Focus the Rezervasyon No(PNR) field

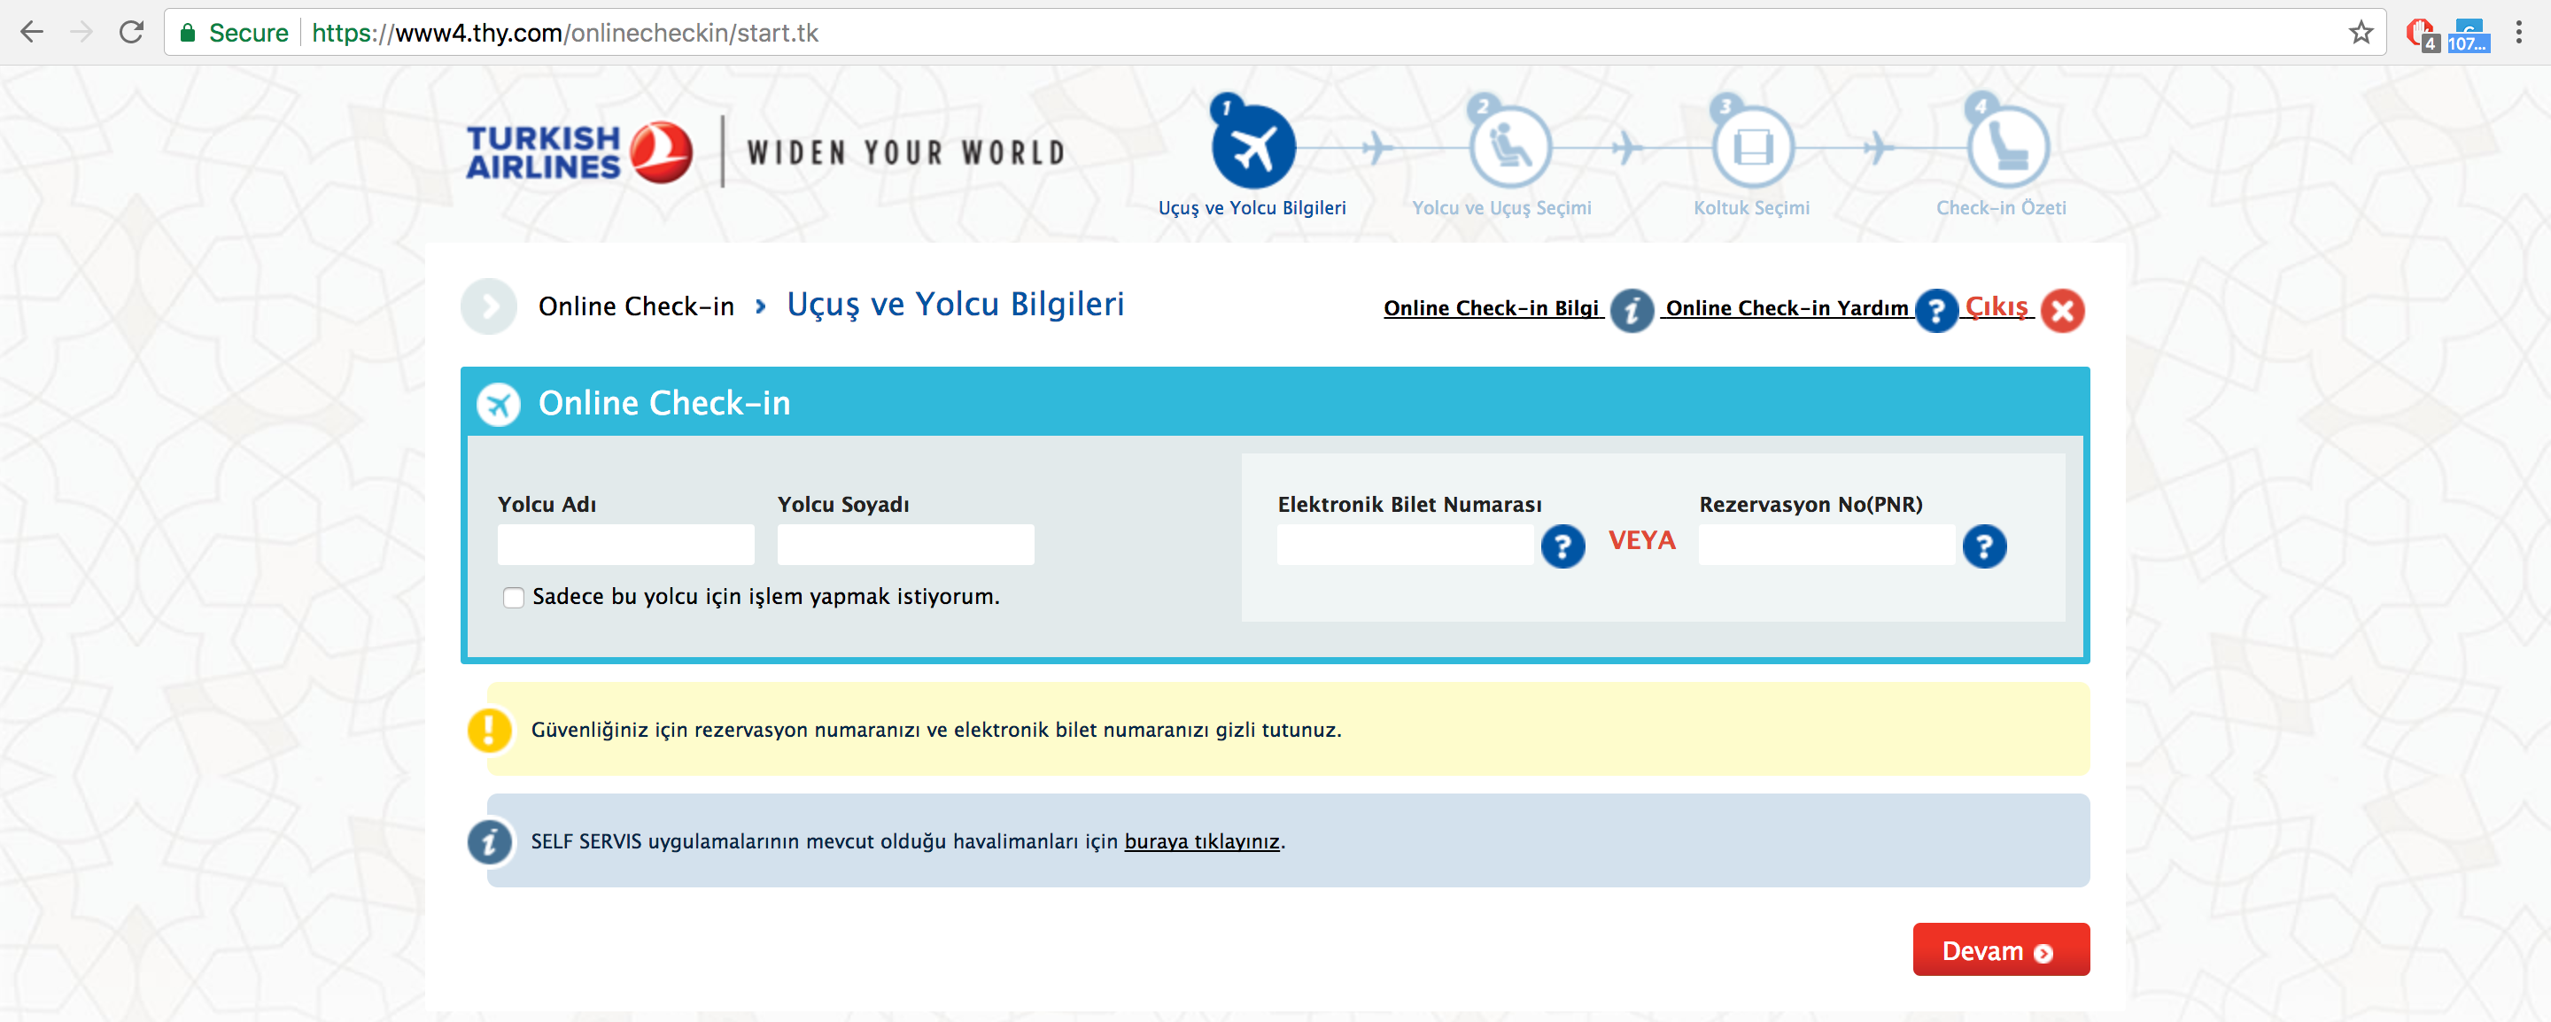1826,545
